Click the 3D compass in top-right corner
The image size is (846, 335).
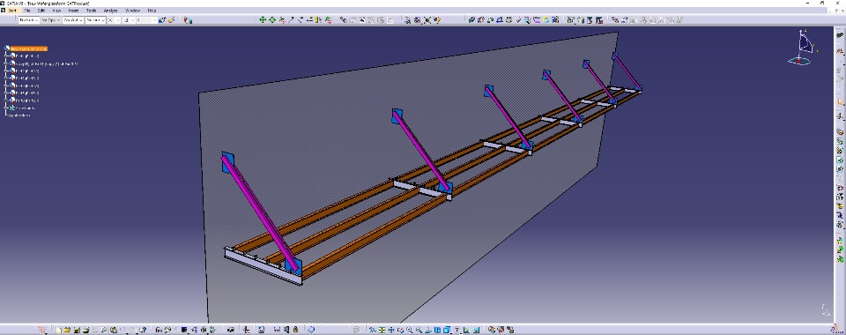(803, 48)
